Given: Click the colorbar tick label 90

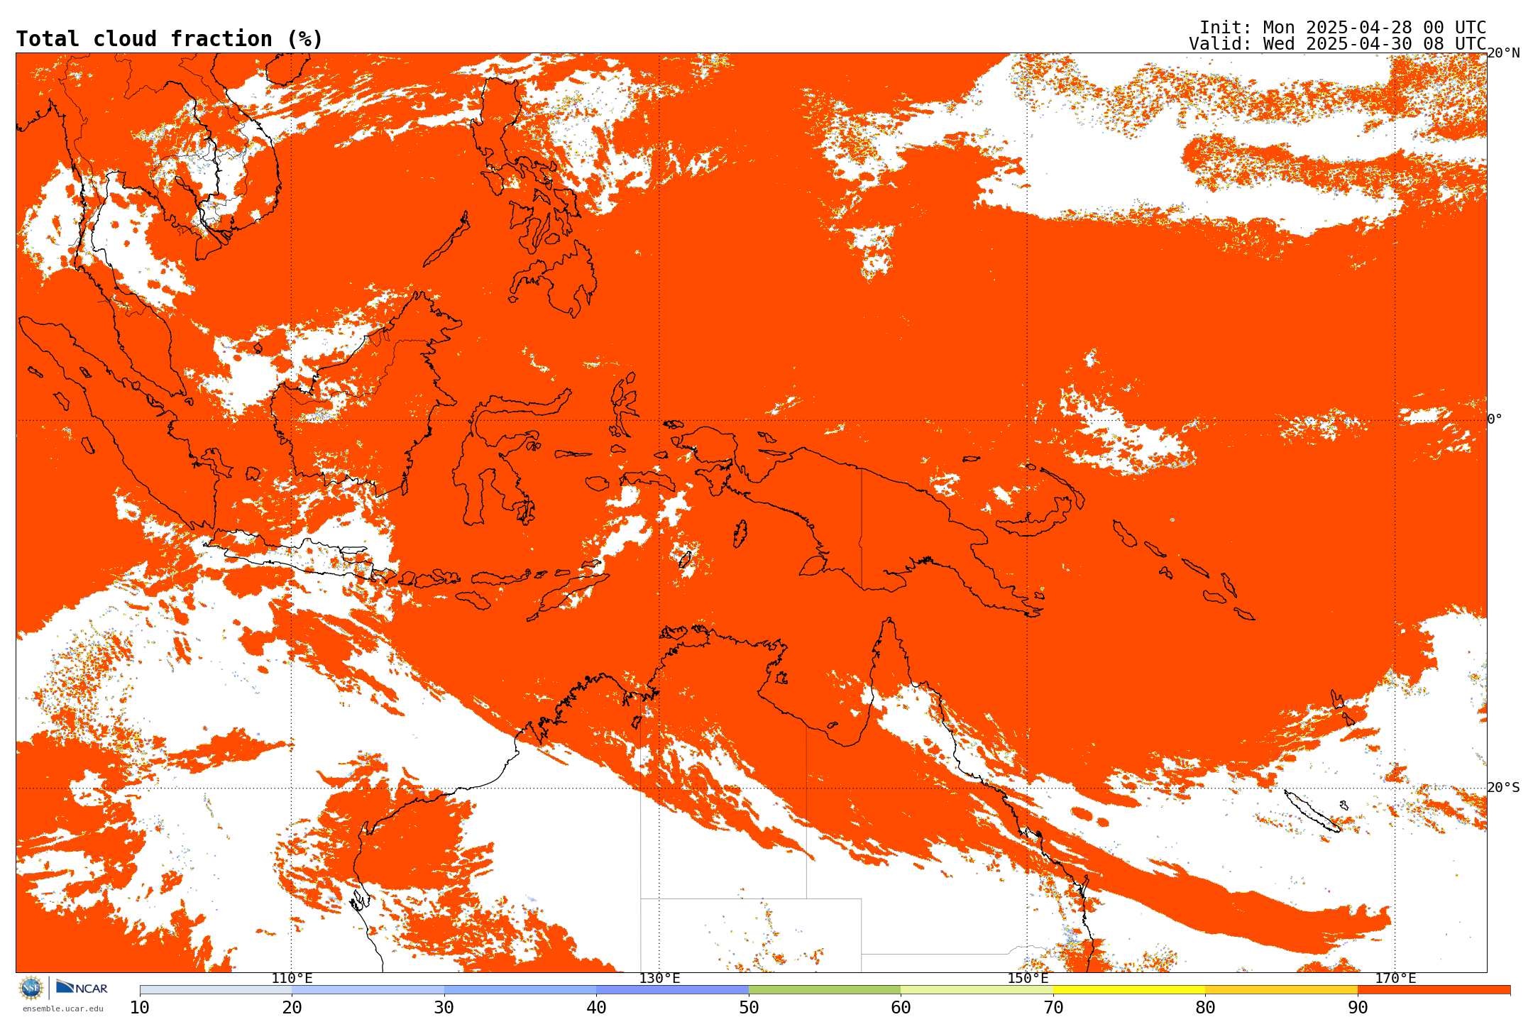Looking at the screenshot, I should (1358, 1008).
